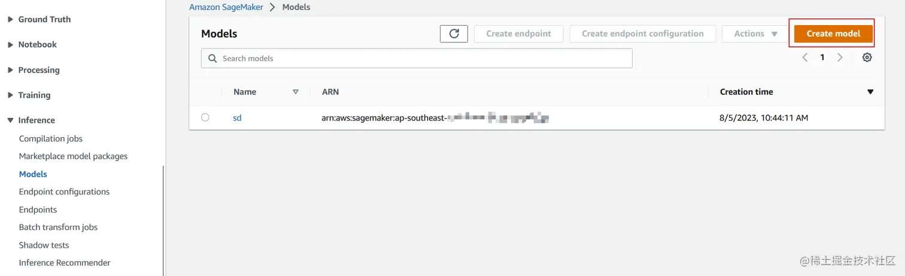The width and height of the screenshot is (905, 276).
Task: Click Create endpoint configuration button
Action: pos(643,34)
